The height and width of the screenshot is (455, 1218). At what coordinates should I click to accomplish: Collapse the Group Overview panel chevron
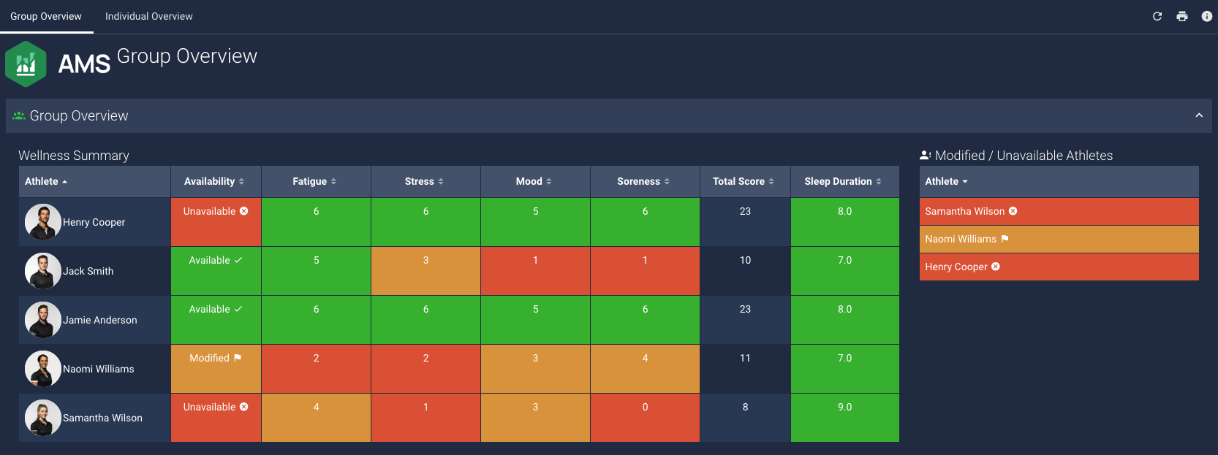click(1199, 115)
